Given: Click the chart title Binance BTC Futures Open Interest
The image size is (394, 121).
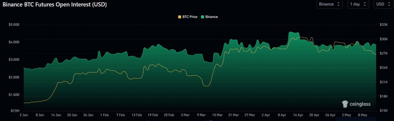Looking at the screenshot, I should [55, 4].
